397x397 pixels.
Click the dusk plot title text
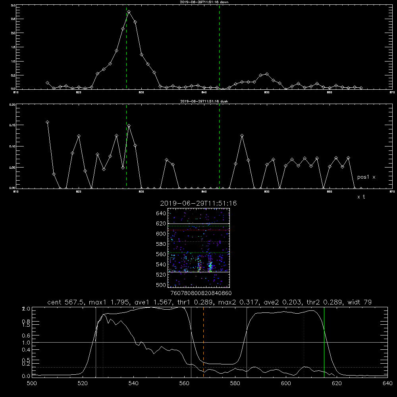[x=204, y=101]
